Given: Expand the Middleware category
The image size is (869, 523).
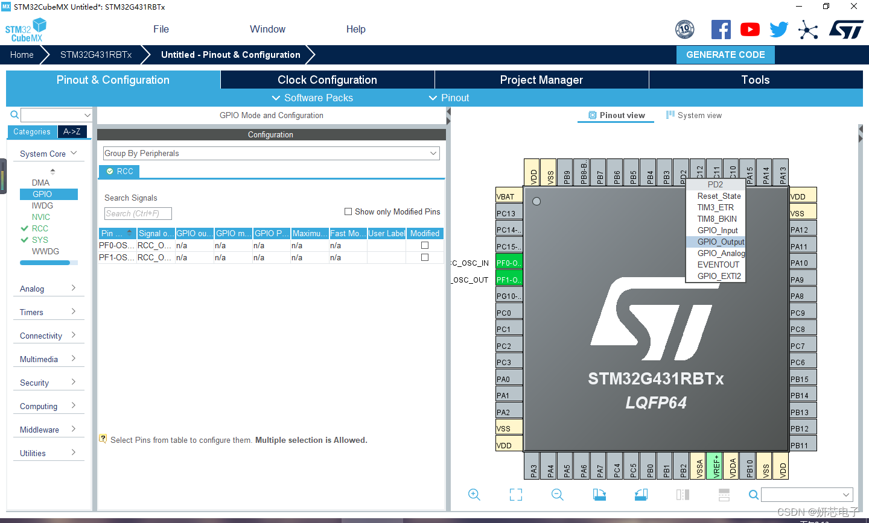Looking at the screenshot, I should coord(48,430).
